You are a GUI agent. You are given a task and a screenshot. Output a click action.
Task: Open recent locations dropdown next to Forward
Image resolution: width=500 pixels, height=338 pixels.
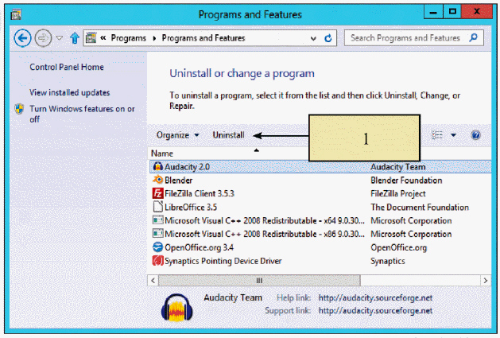coord(60,38)
